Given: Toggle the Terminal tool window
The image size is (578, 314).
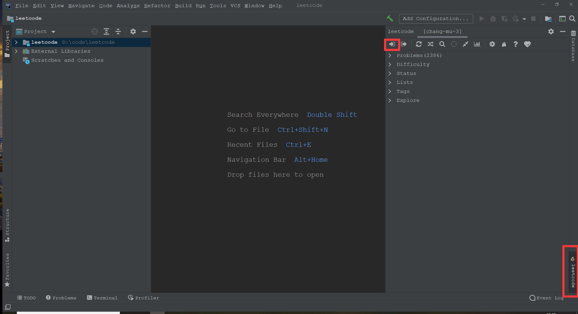Looking at the screenshot, I should [x=102, y=298].
